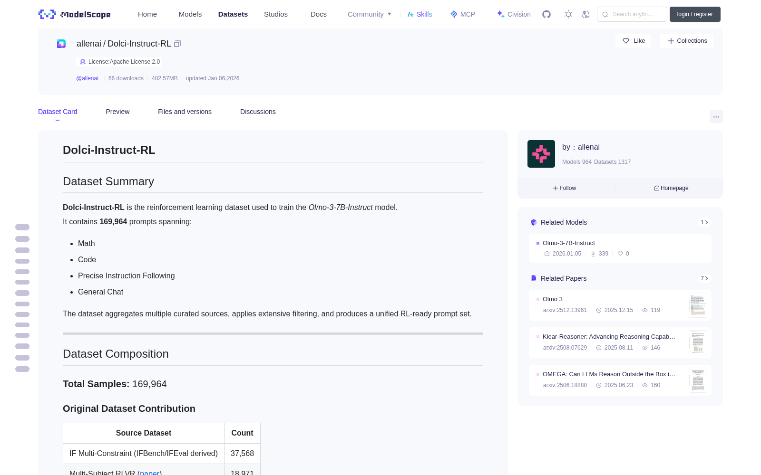Click the MCP diamond icon
The height and width of the screenshot is (475, 761).
(454, 14)
